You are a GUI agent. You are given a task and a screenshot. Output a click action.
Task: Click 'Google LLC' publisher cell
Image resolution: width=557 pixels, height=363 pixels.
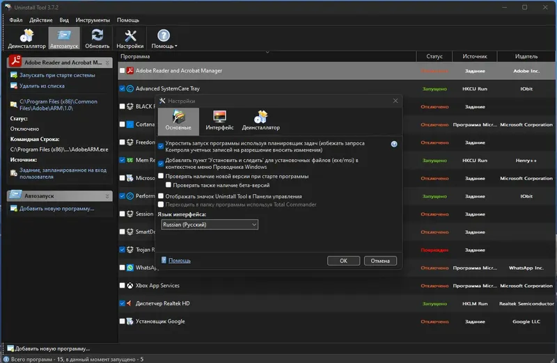(526, 321)
